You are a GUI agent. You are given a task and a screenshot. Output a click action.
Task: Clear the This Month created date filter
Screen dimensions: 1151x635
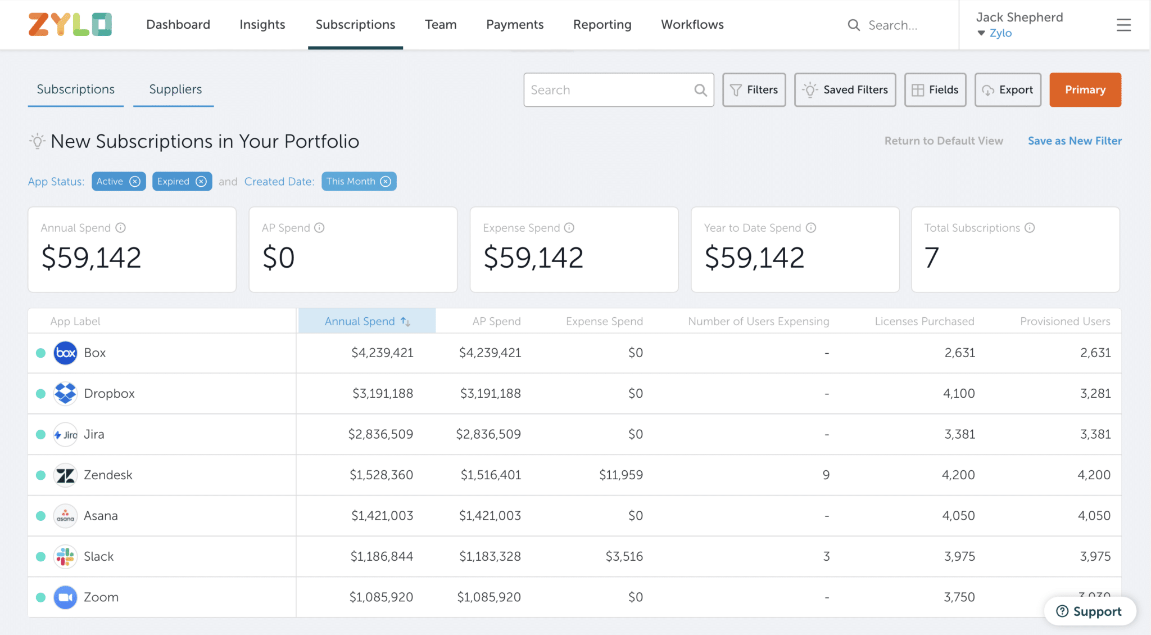(385, 181)
